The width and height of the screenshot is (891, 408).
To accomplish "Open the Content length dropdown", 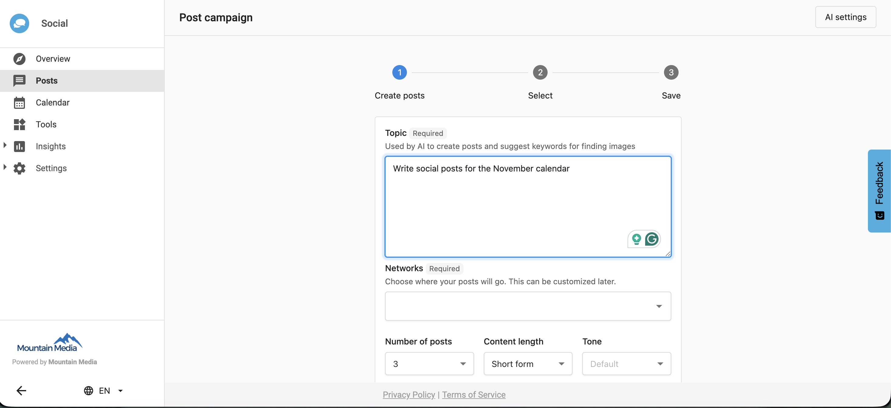I will click(528, 364).
